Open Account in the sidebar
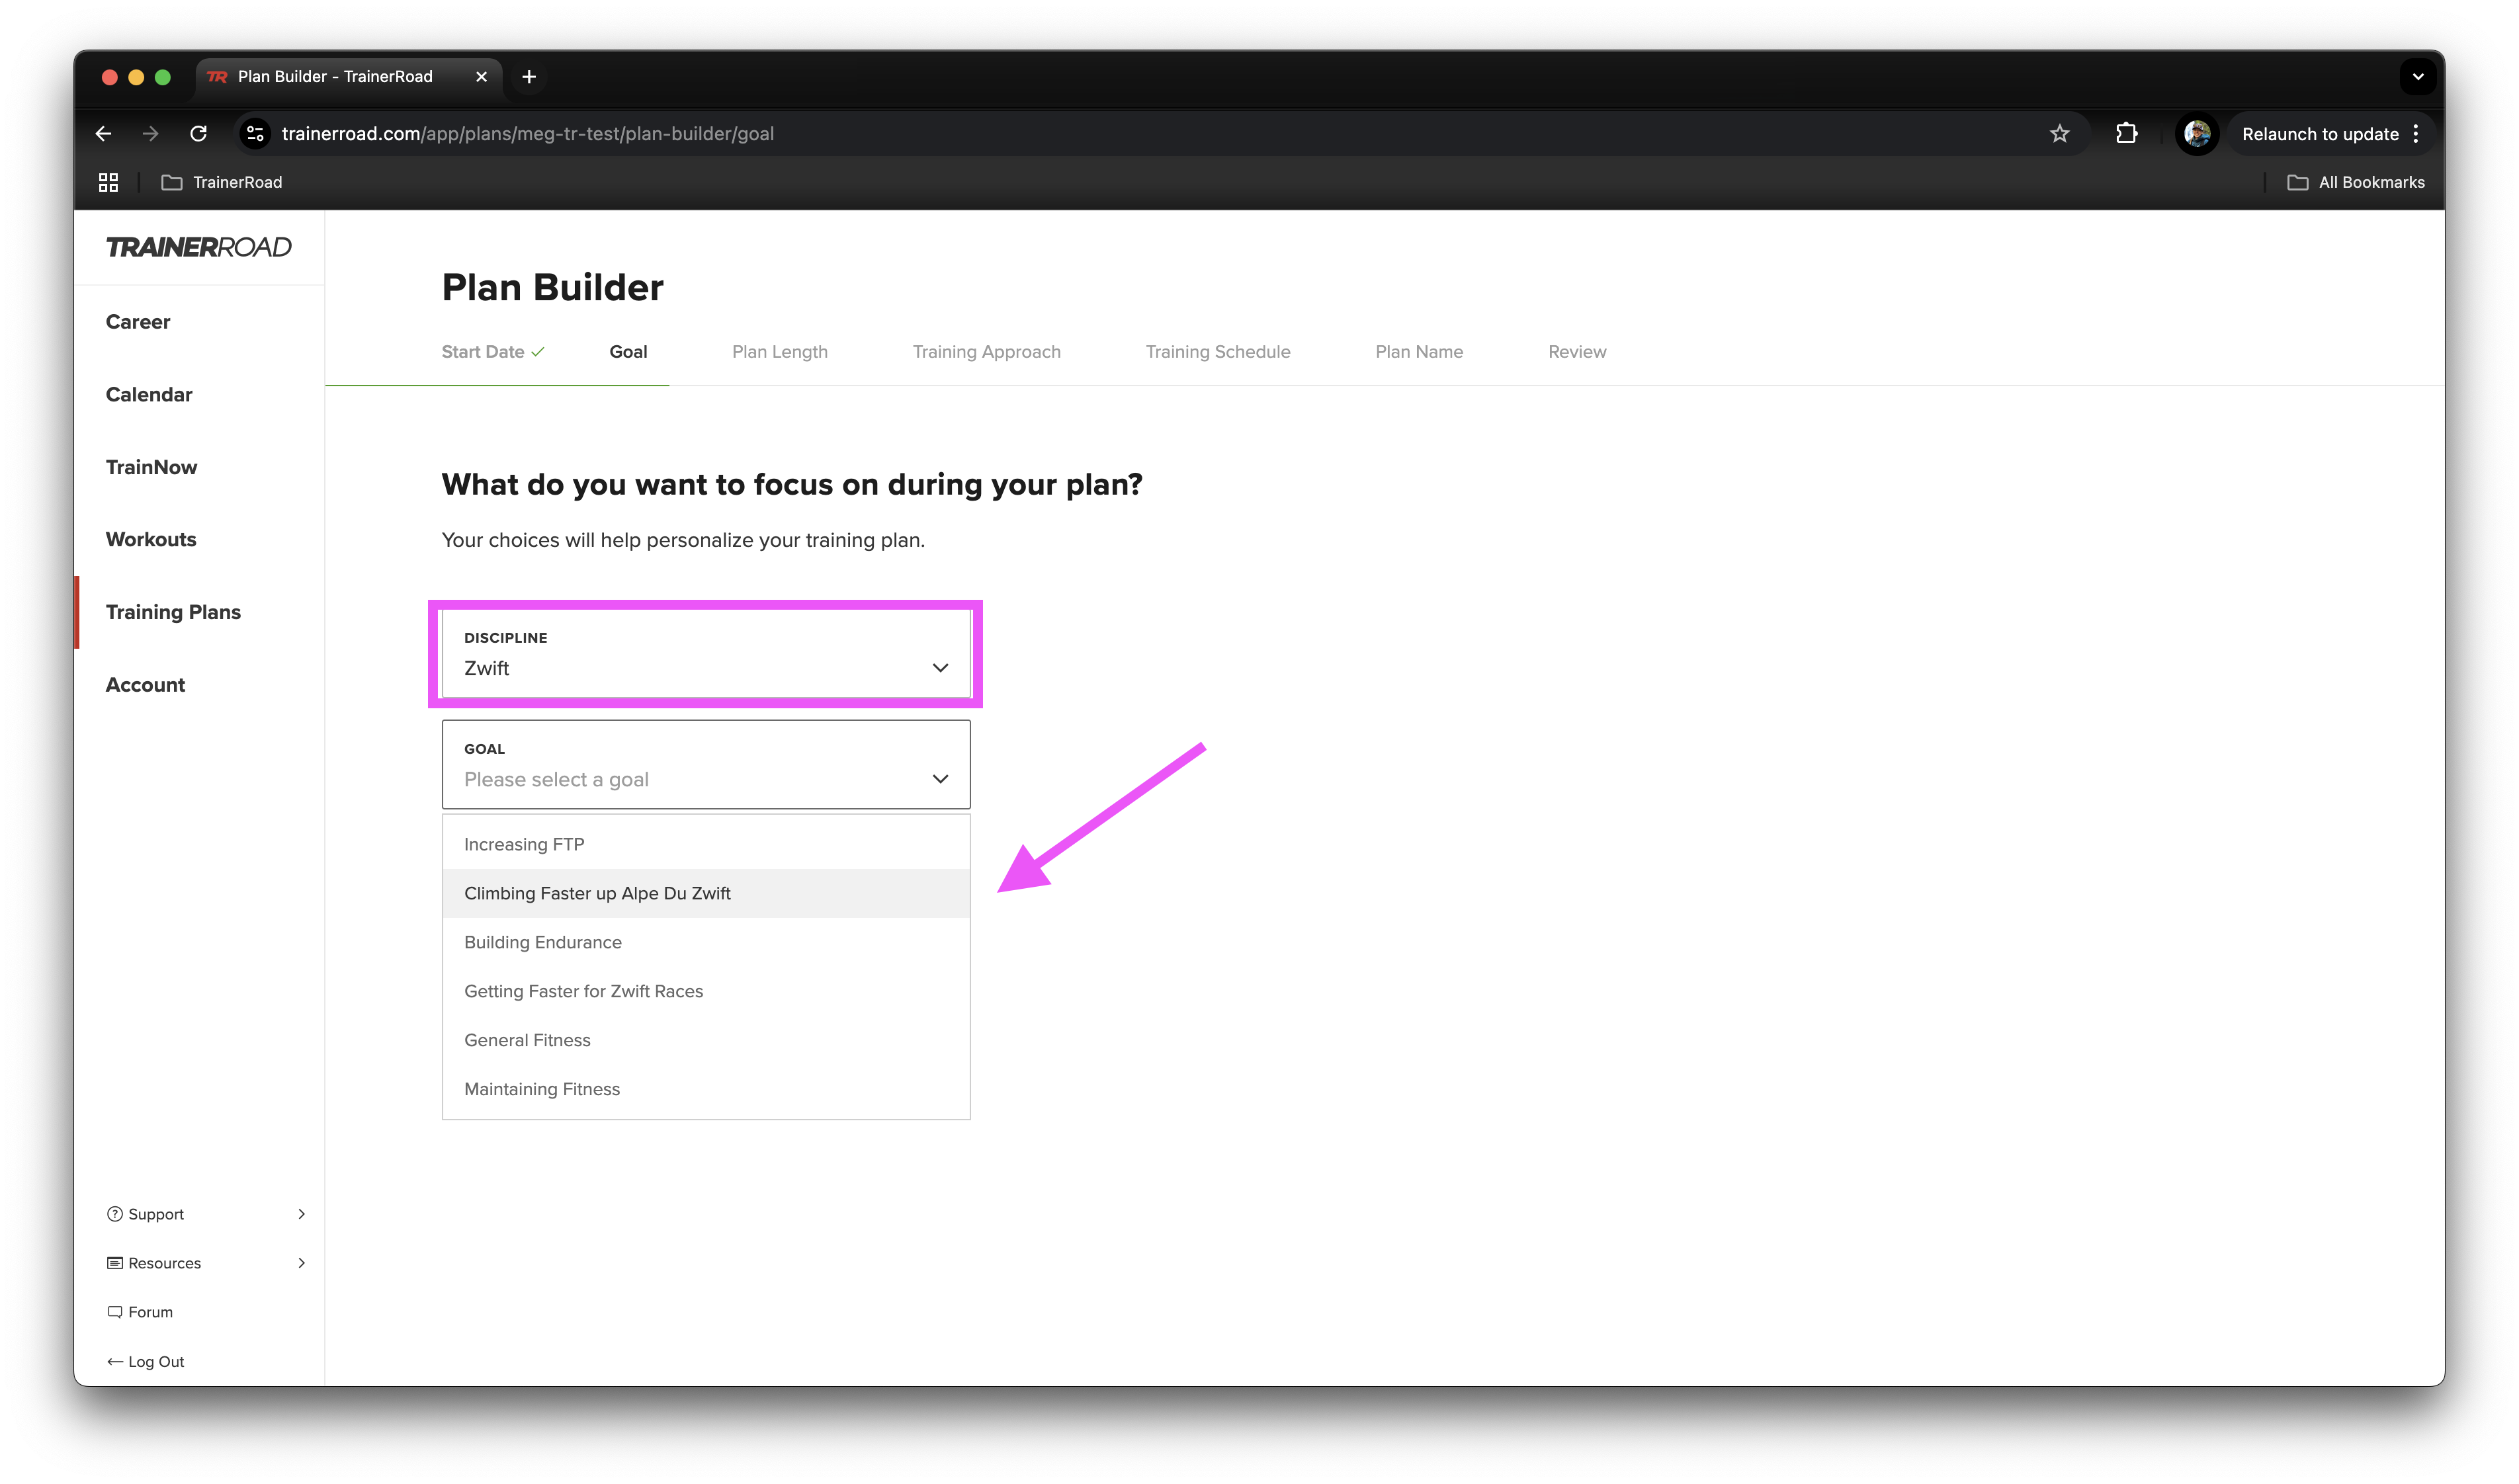 145,685
